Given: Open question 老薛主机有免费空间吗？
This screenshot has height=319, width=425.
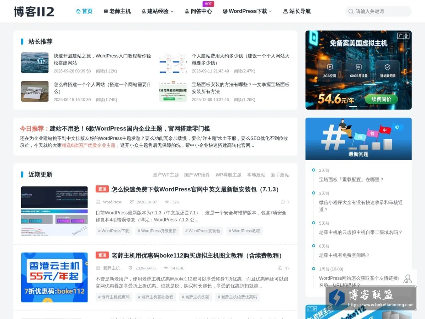Looking at the screenshot, I should [344, 255].
